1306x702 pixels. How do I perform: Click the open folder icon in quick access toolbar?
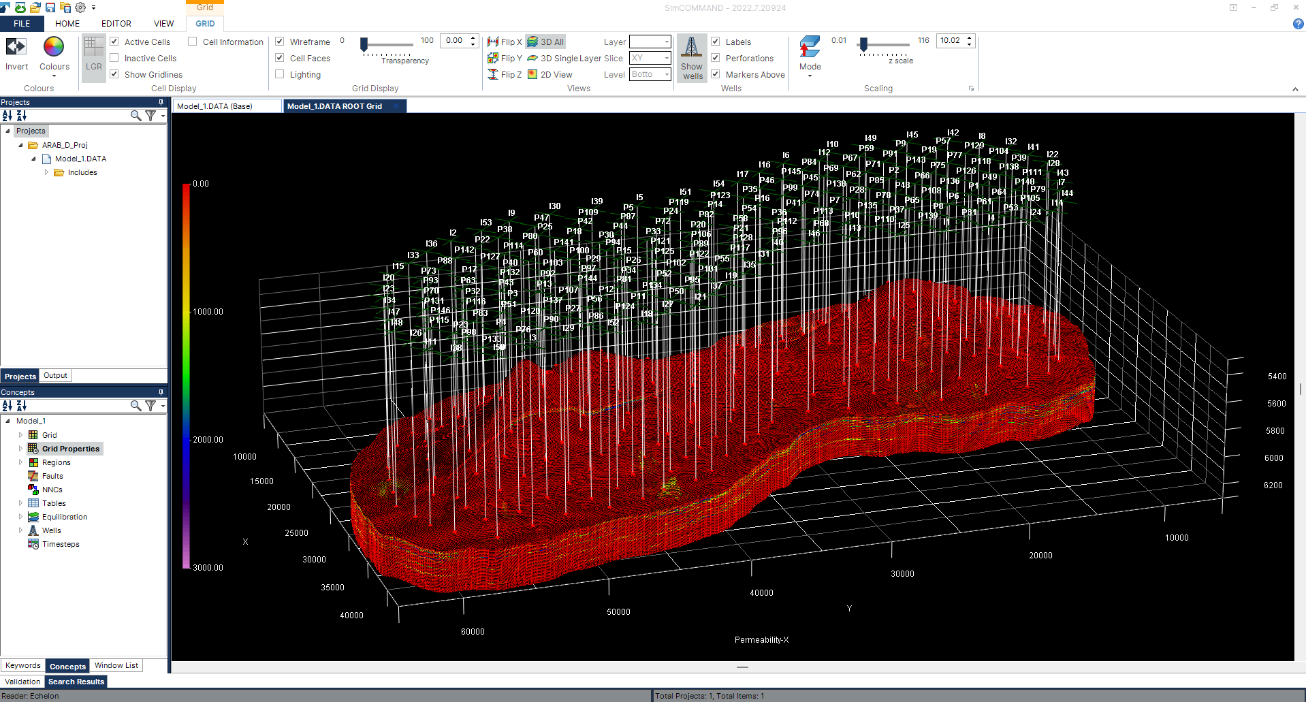tap(35, 7)
